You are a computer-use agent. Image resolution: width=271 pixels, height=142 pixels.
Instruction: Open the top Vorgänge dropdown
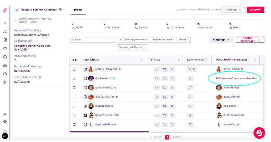pos(233,10)
